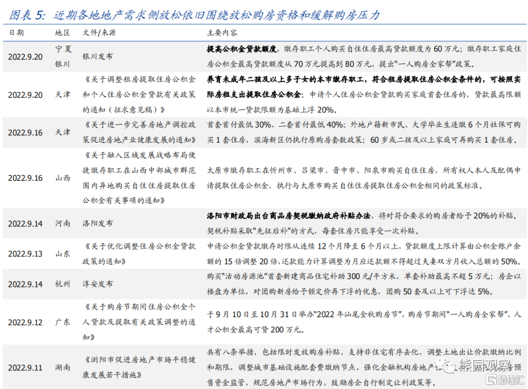Select the 《浏阳市促进房地产市场平稳健康发展若干措施》 title
The width and height of the screenshot is (528, 389).
(x=139, y=367)
